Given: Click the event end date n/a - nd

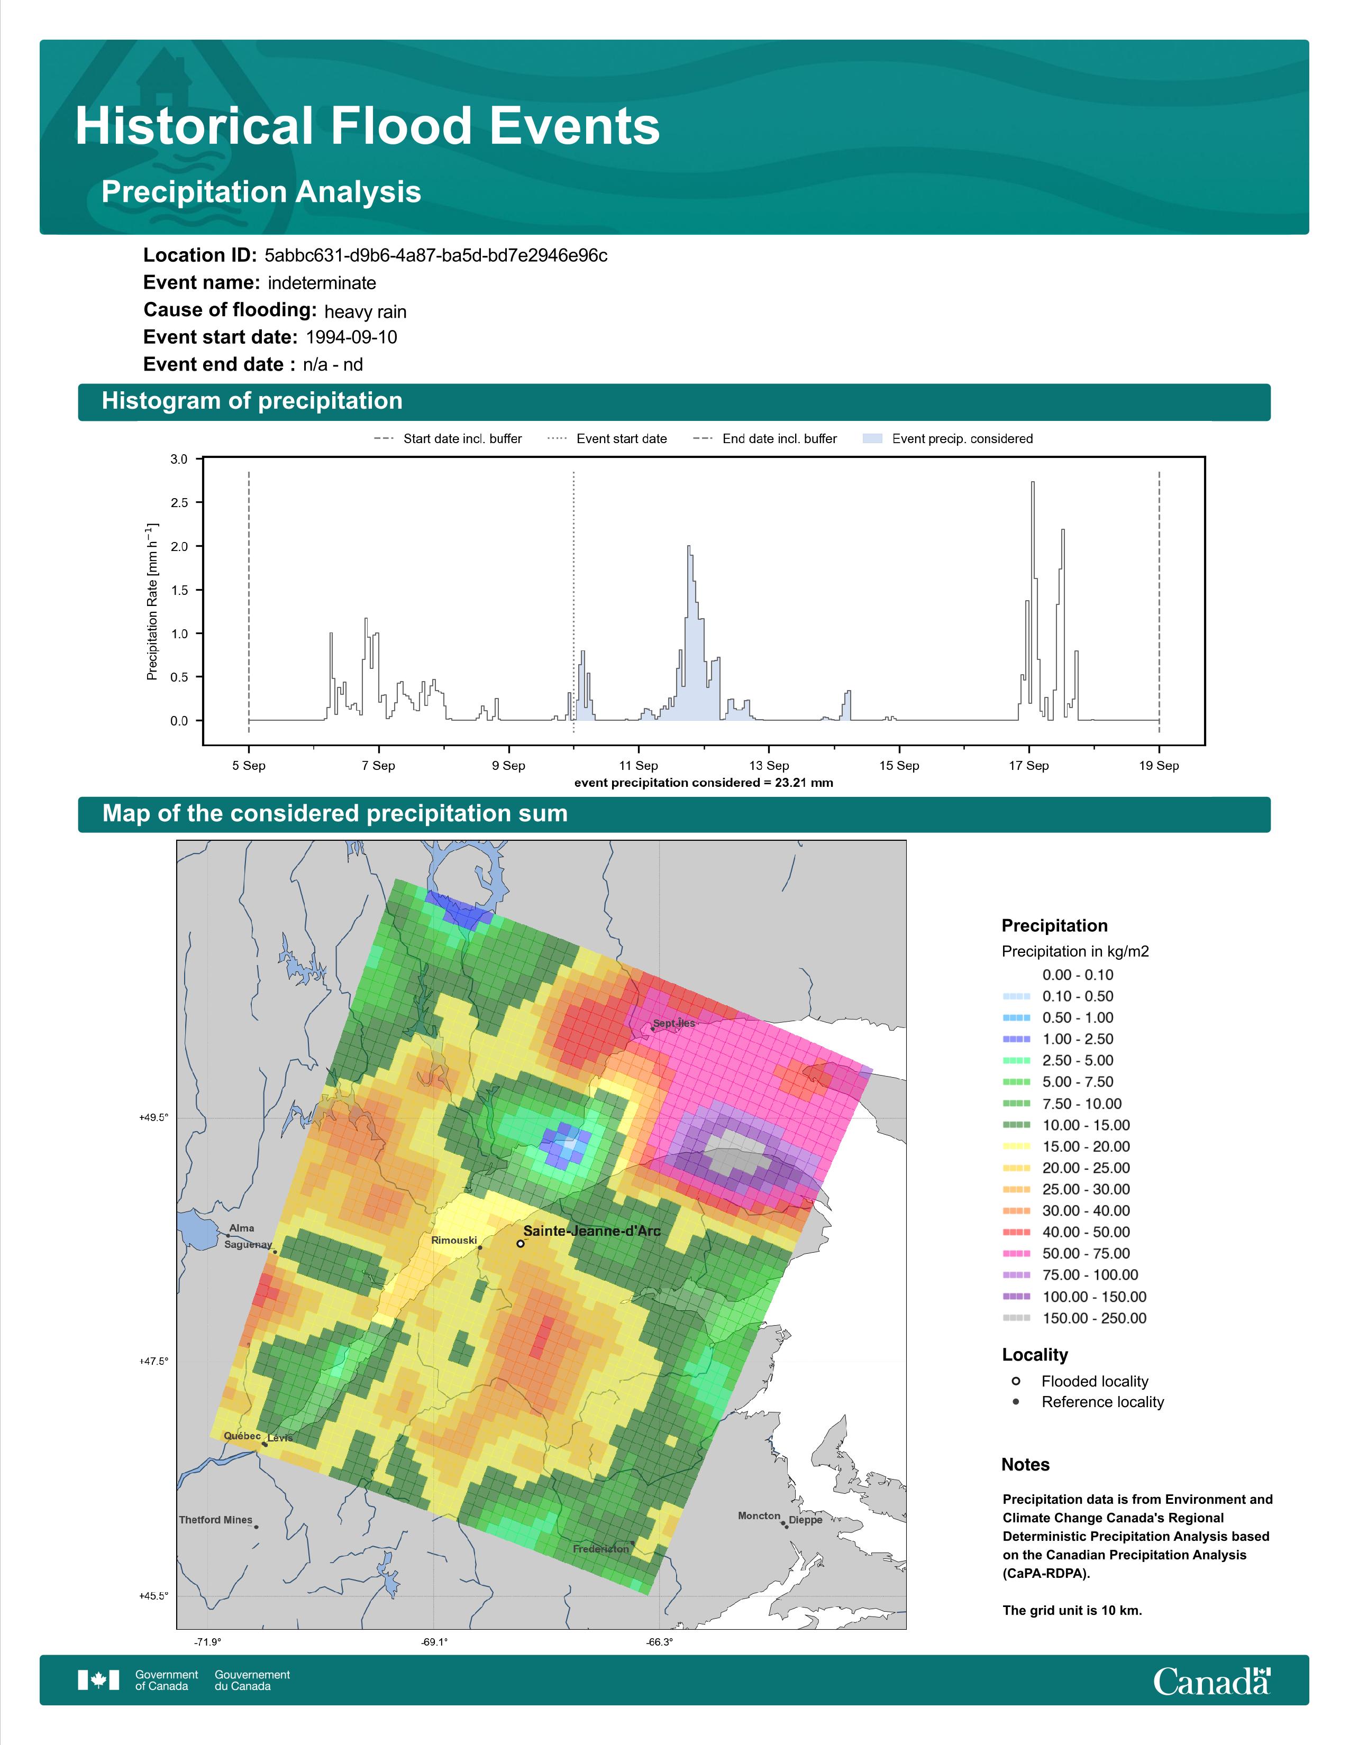Looking at the screenshot, I should tap(332, 364).
